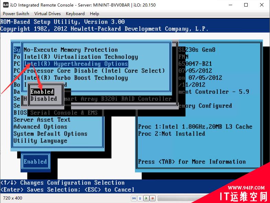The width and height of the screenshot is (270, 203).
Task: Open the Keyboard menu
Action: (75, 14)
